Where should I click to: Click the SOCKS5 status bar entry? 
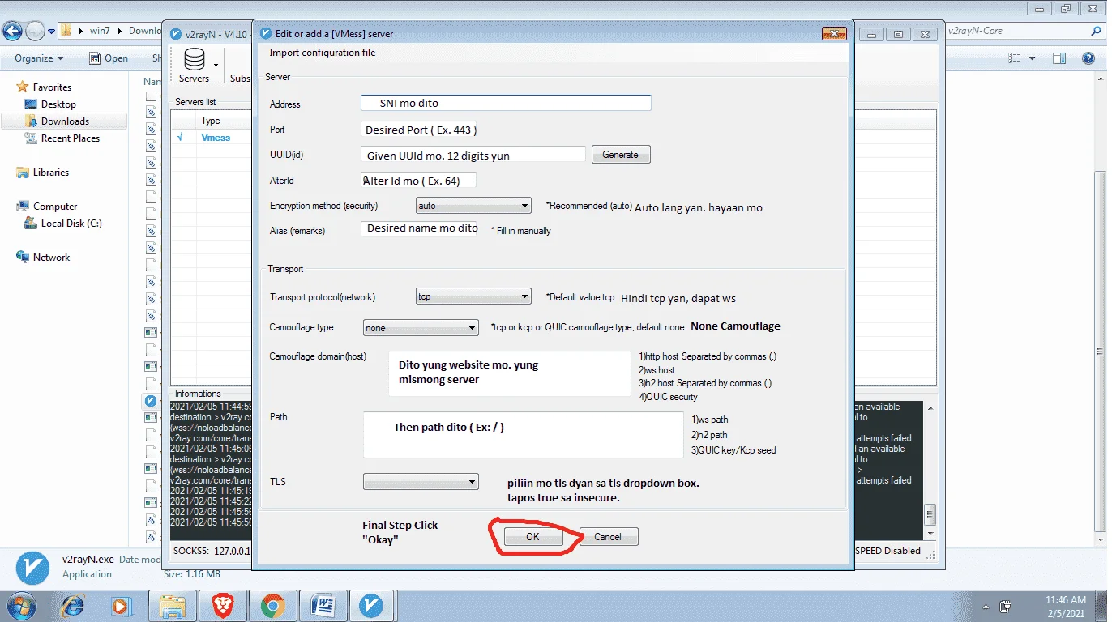212,552
